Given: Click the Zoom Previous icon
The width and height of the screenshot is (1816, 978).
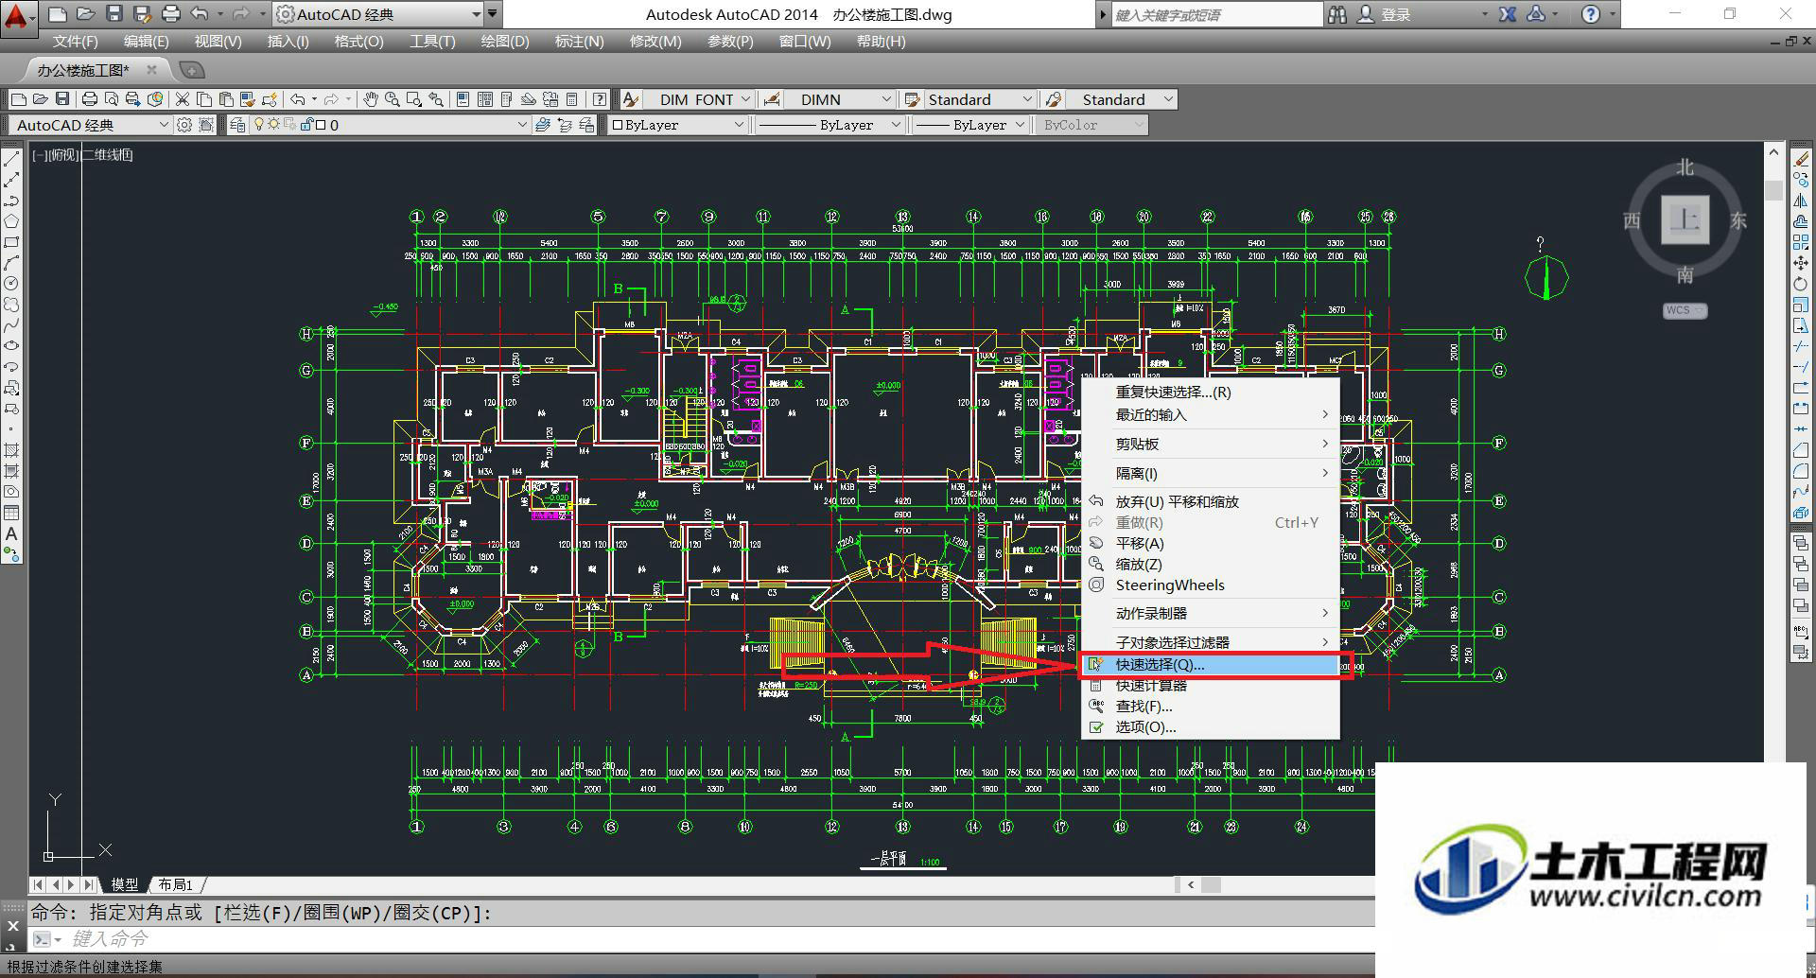Looking at the screenshot, I should [436, 99].
